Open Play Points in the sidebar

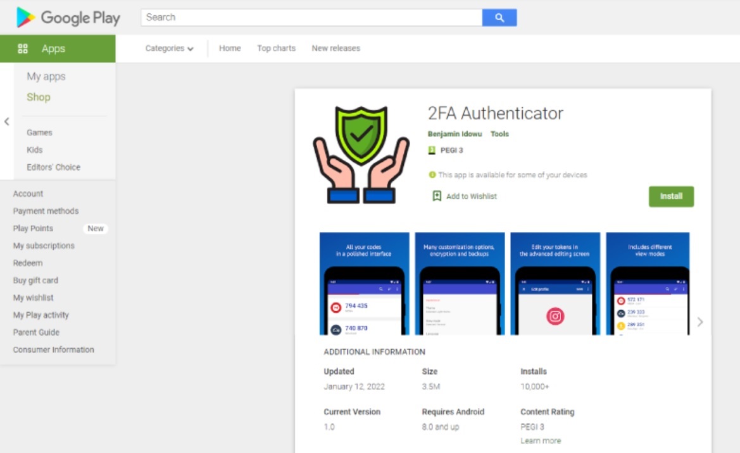coord(33,228)
